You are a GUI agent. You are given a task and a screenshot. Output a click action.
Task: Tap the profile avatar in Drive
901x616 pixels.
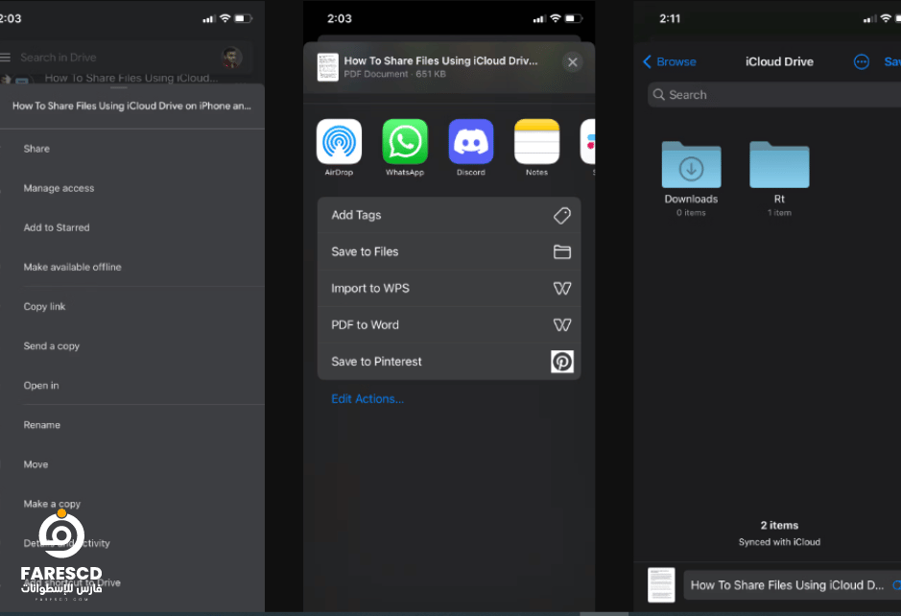coord(231,58)
